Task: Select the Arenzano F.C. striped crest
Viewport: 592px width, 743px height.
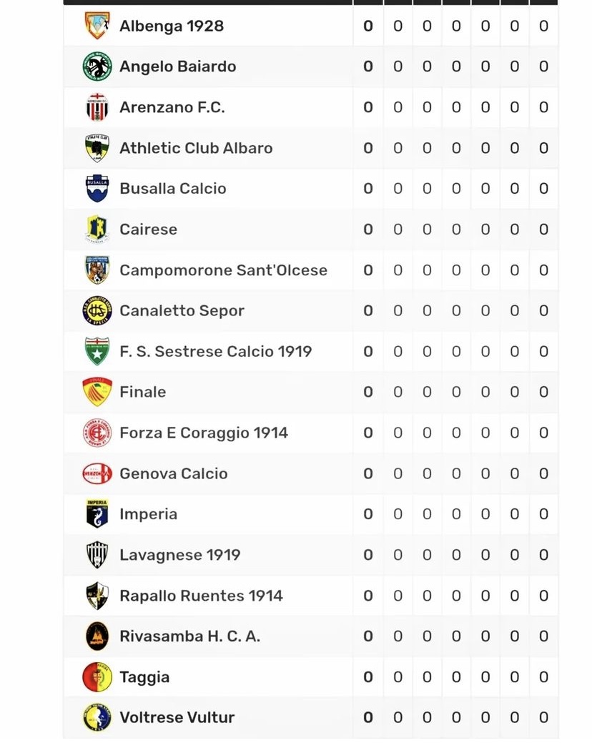Action: 97,107
